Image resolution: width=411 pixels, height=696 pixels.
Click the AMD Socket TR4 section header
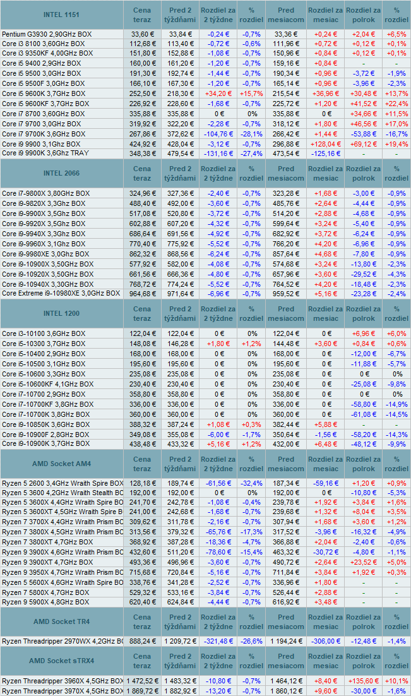point(61,621)
